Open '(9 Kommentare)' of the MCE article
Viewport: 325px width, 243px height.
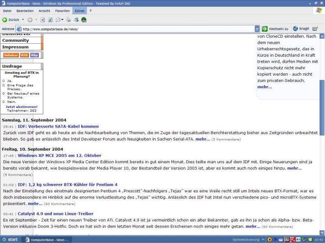(x=18, y=175)
